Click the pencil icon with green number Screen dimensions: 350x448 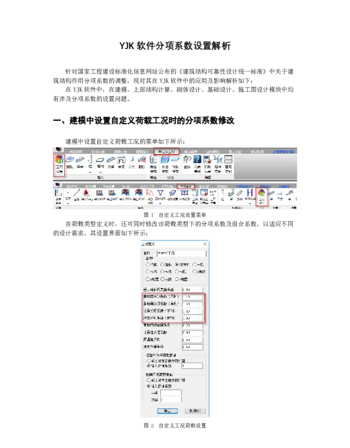click(231, 193)
